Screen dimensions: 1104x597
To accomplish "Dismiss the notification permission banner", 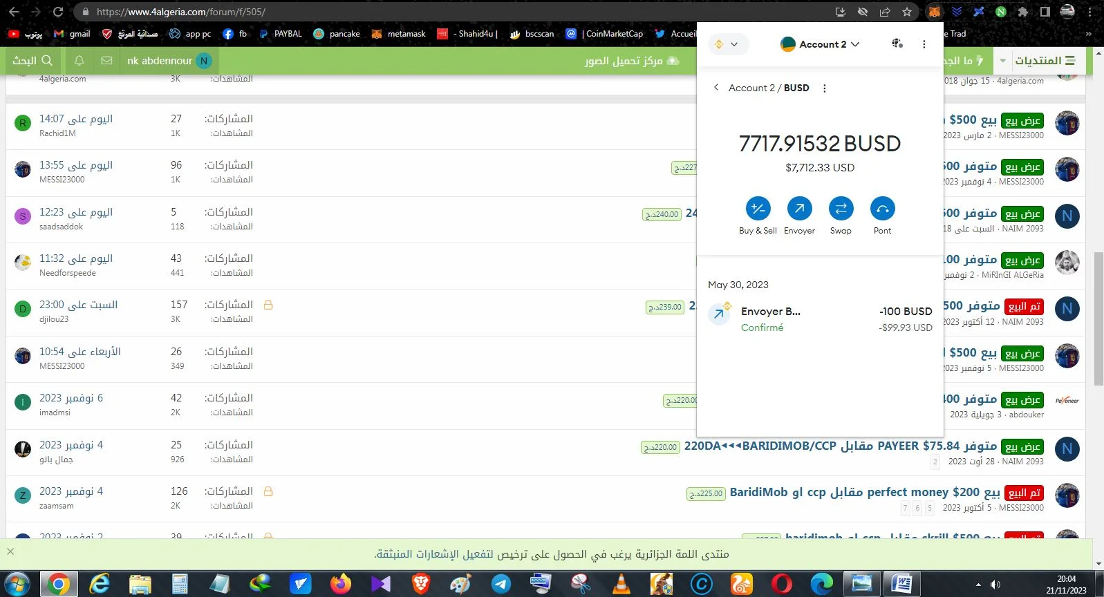I will tap(10, 551).
